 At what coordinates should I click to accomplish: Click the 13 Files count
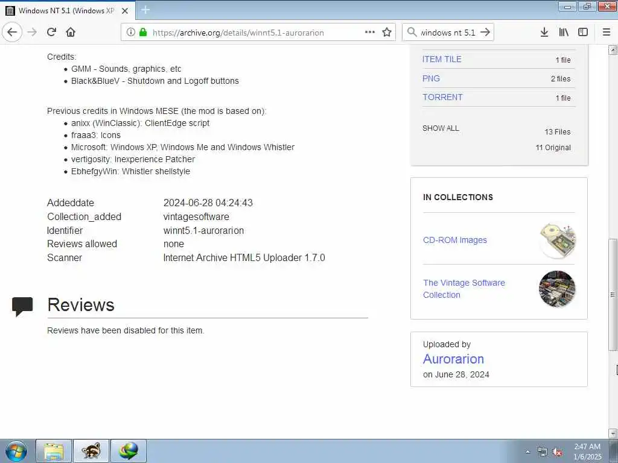tap(557, 132)
